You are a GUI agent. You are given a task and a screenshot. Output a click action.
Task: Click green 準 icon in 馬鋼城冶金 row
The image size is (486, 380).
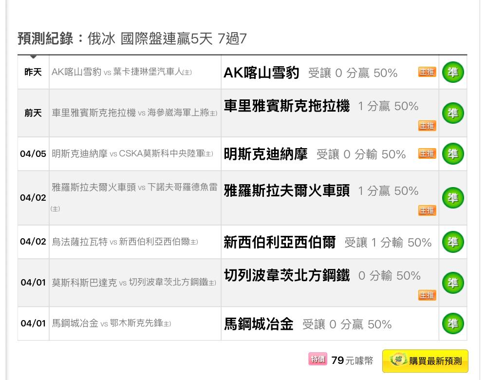point(453,323)
